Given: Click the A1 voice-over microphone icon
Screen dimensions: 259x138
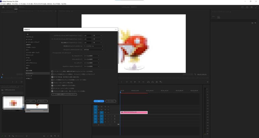Looking at the screenshot, I should pos(115,116).
